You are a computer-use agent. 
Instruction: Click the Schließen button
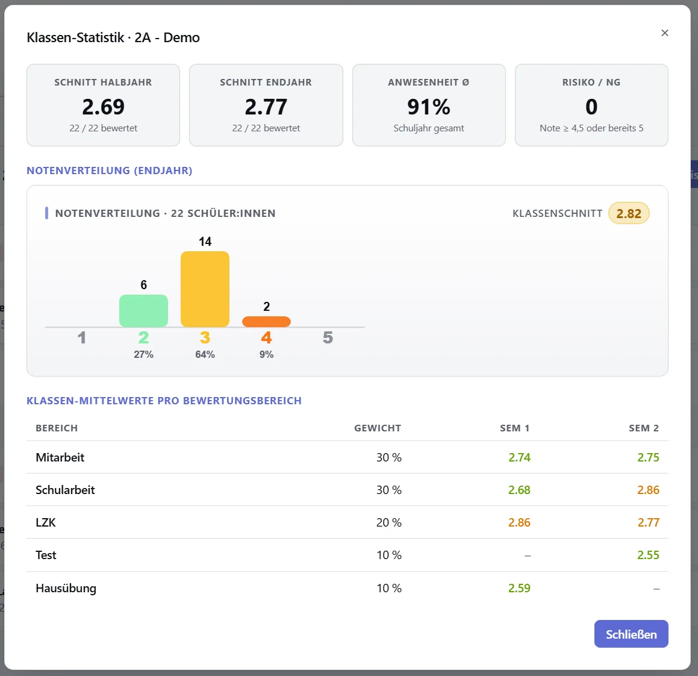coord(631,634)
